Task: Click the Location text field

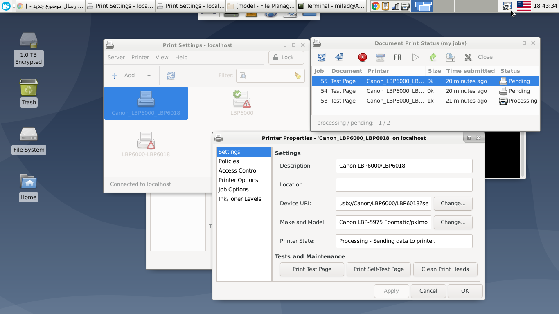Action: 403,185
